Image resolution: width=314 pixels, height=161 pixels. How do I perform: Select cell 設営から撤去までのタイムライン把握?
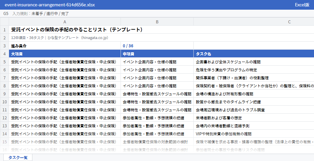[254, 102]
